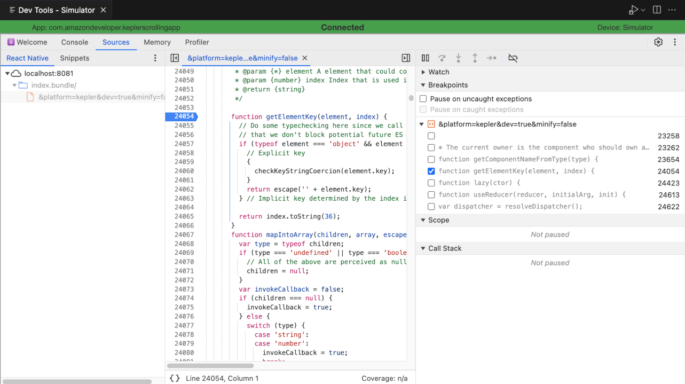This screenshot has width=685, height=384.
Task: Switch to the Snippets navigator tab
Action: tap(75, 58)
